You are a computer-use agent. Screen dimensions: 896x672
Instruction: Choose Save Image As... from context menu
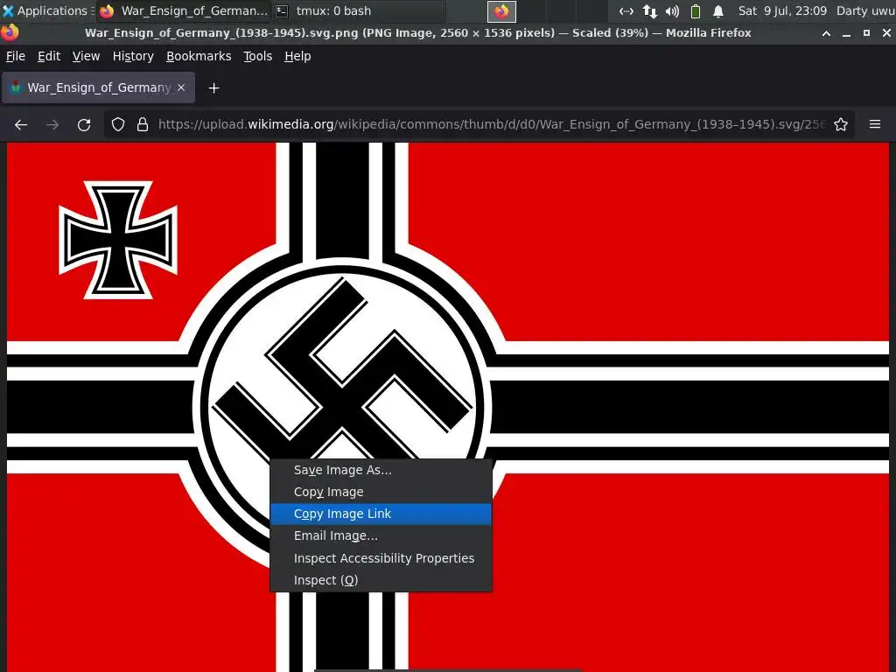381,470
